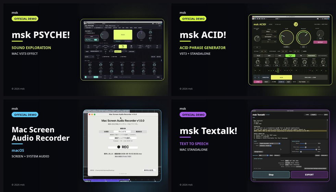336x192 pixels.
Task: Click the pink STOP button in msk ACID!
Action: click(258, 82)
